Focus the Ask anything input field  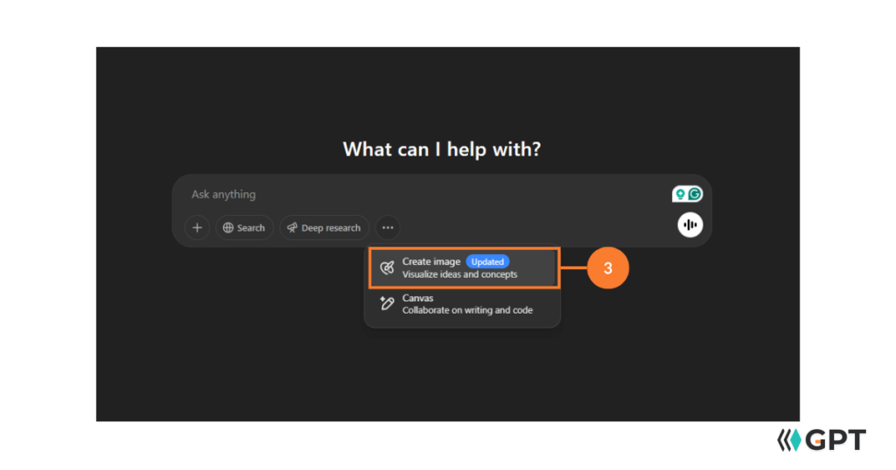[423, 195]
